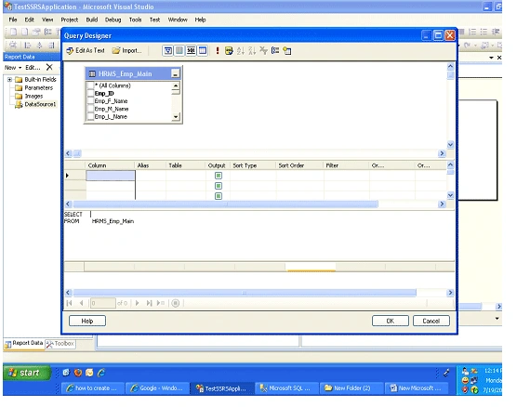Check the Emp_ID column checkbox
The width and height of the screenshot is (517, 407).
tap(91, 93)
